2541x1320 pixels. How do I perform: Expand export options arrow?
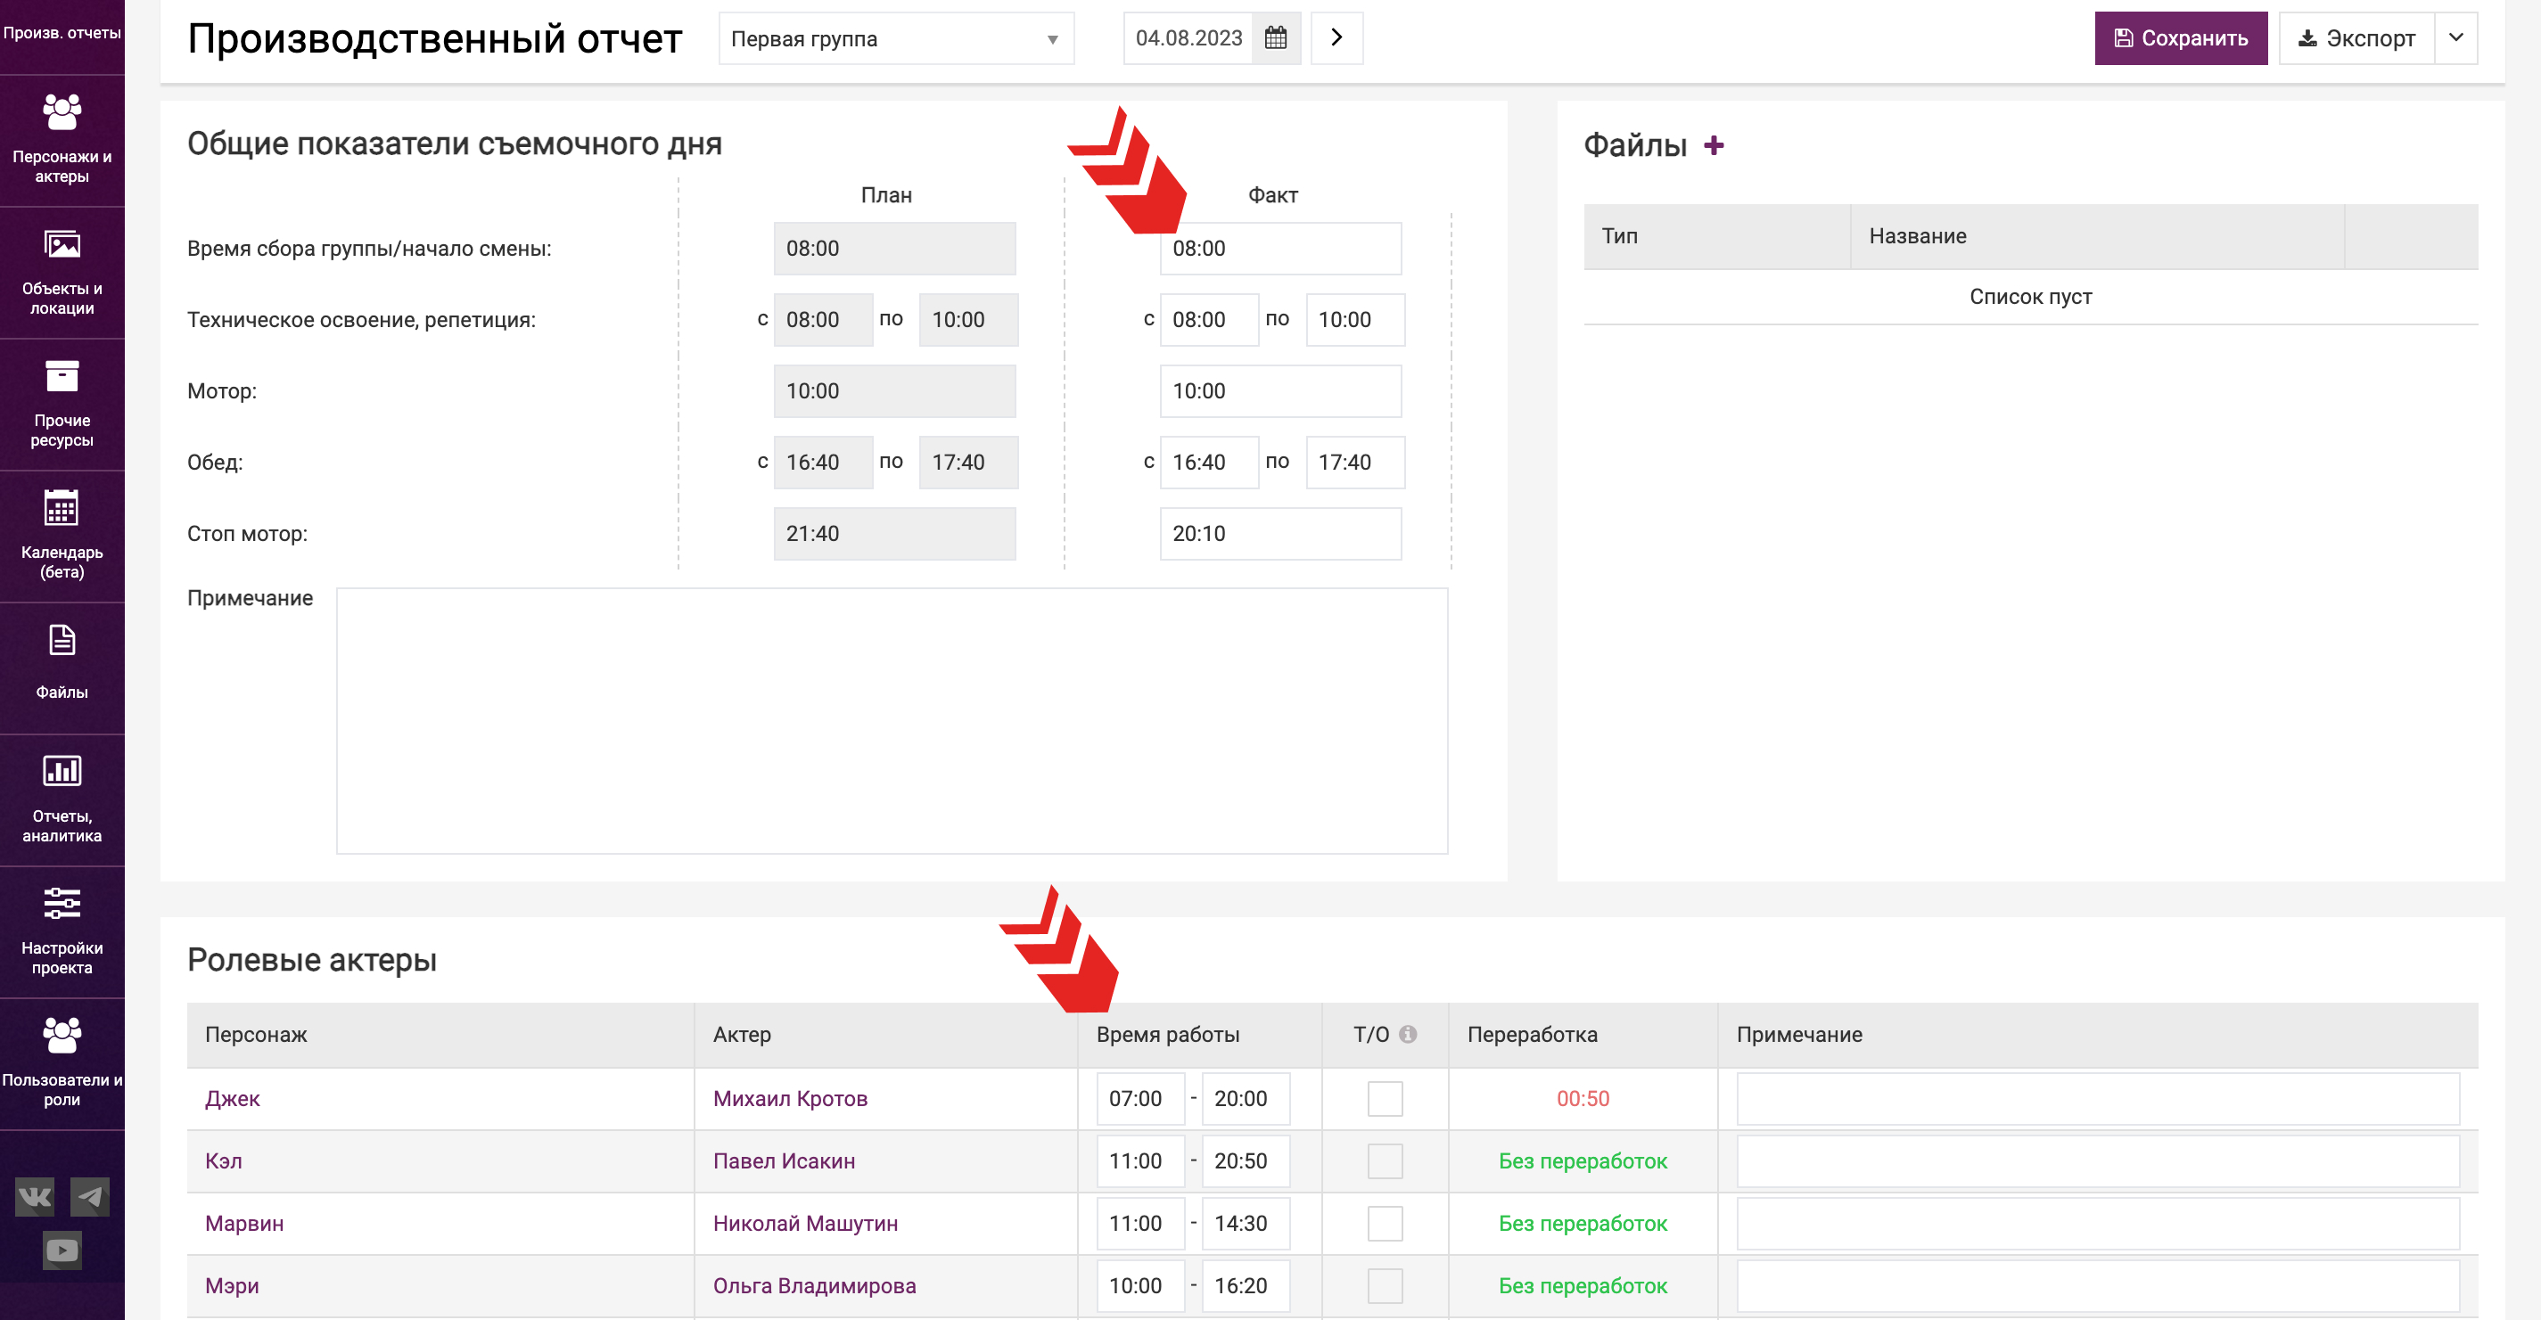(x=2455, y=38)
